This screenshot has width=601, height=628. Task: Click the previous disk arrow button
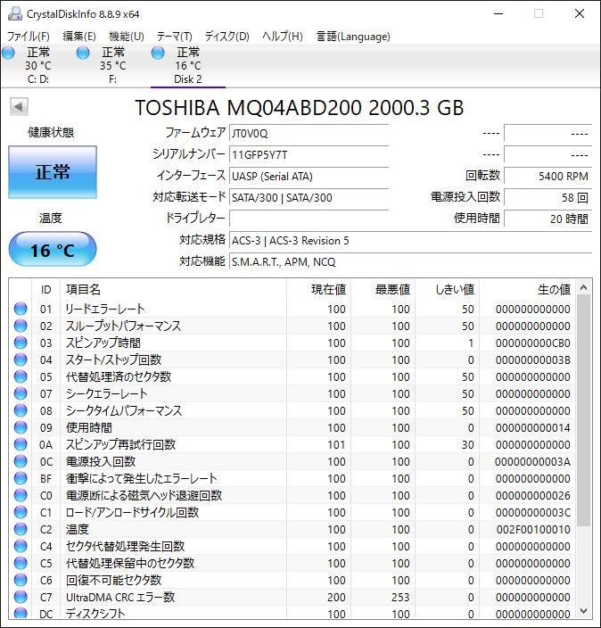tap(19, 106)
